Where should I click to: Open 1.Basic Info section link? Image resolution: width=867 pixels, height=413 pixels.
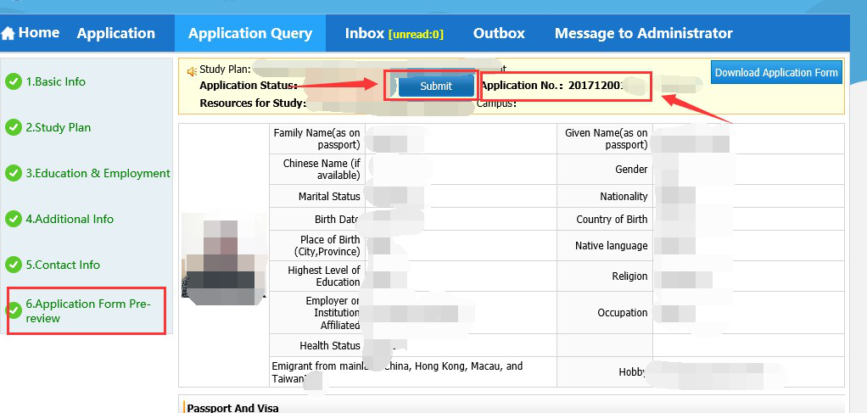56,82
